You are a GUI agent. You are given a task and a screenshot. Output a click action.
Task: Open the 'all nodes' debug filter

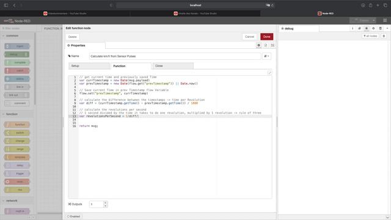pyautogui.click(x=370, y=36)
